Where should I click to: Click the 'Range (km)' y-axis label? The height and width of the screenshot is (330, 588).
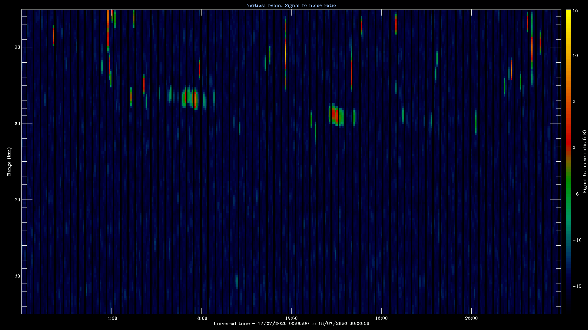click(9, 161)
